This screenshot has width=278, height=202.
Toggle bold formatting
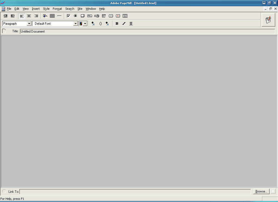(117, 24)
